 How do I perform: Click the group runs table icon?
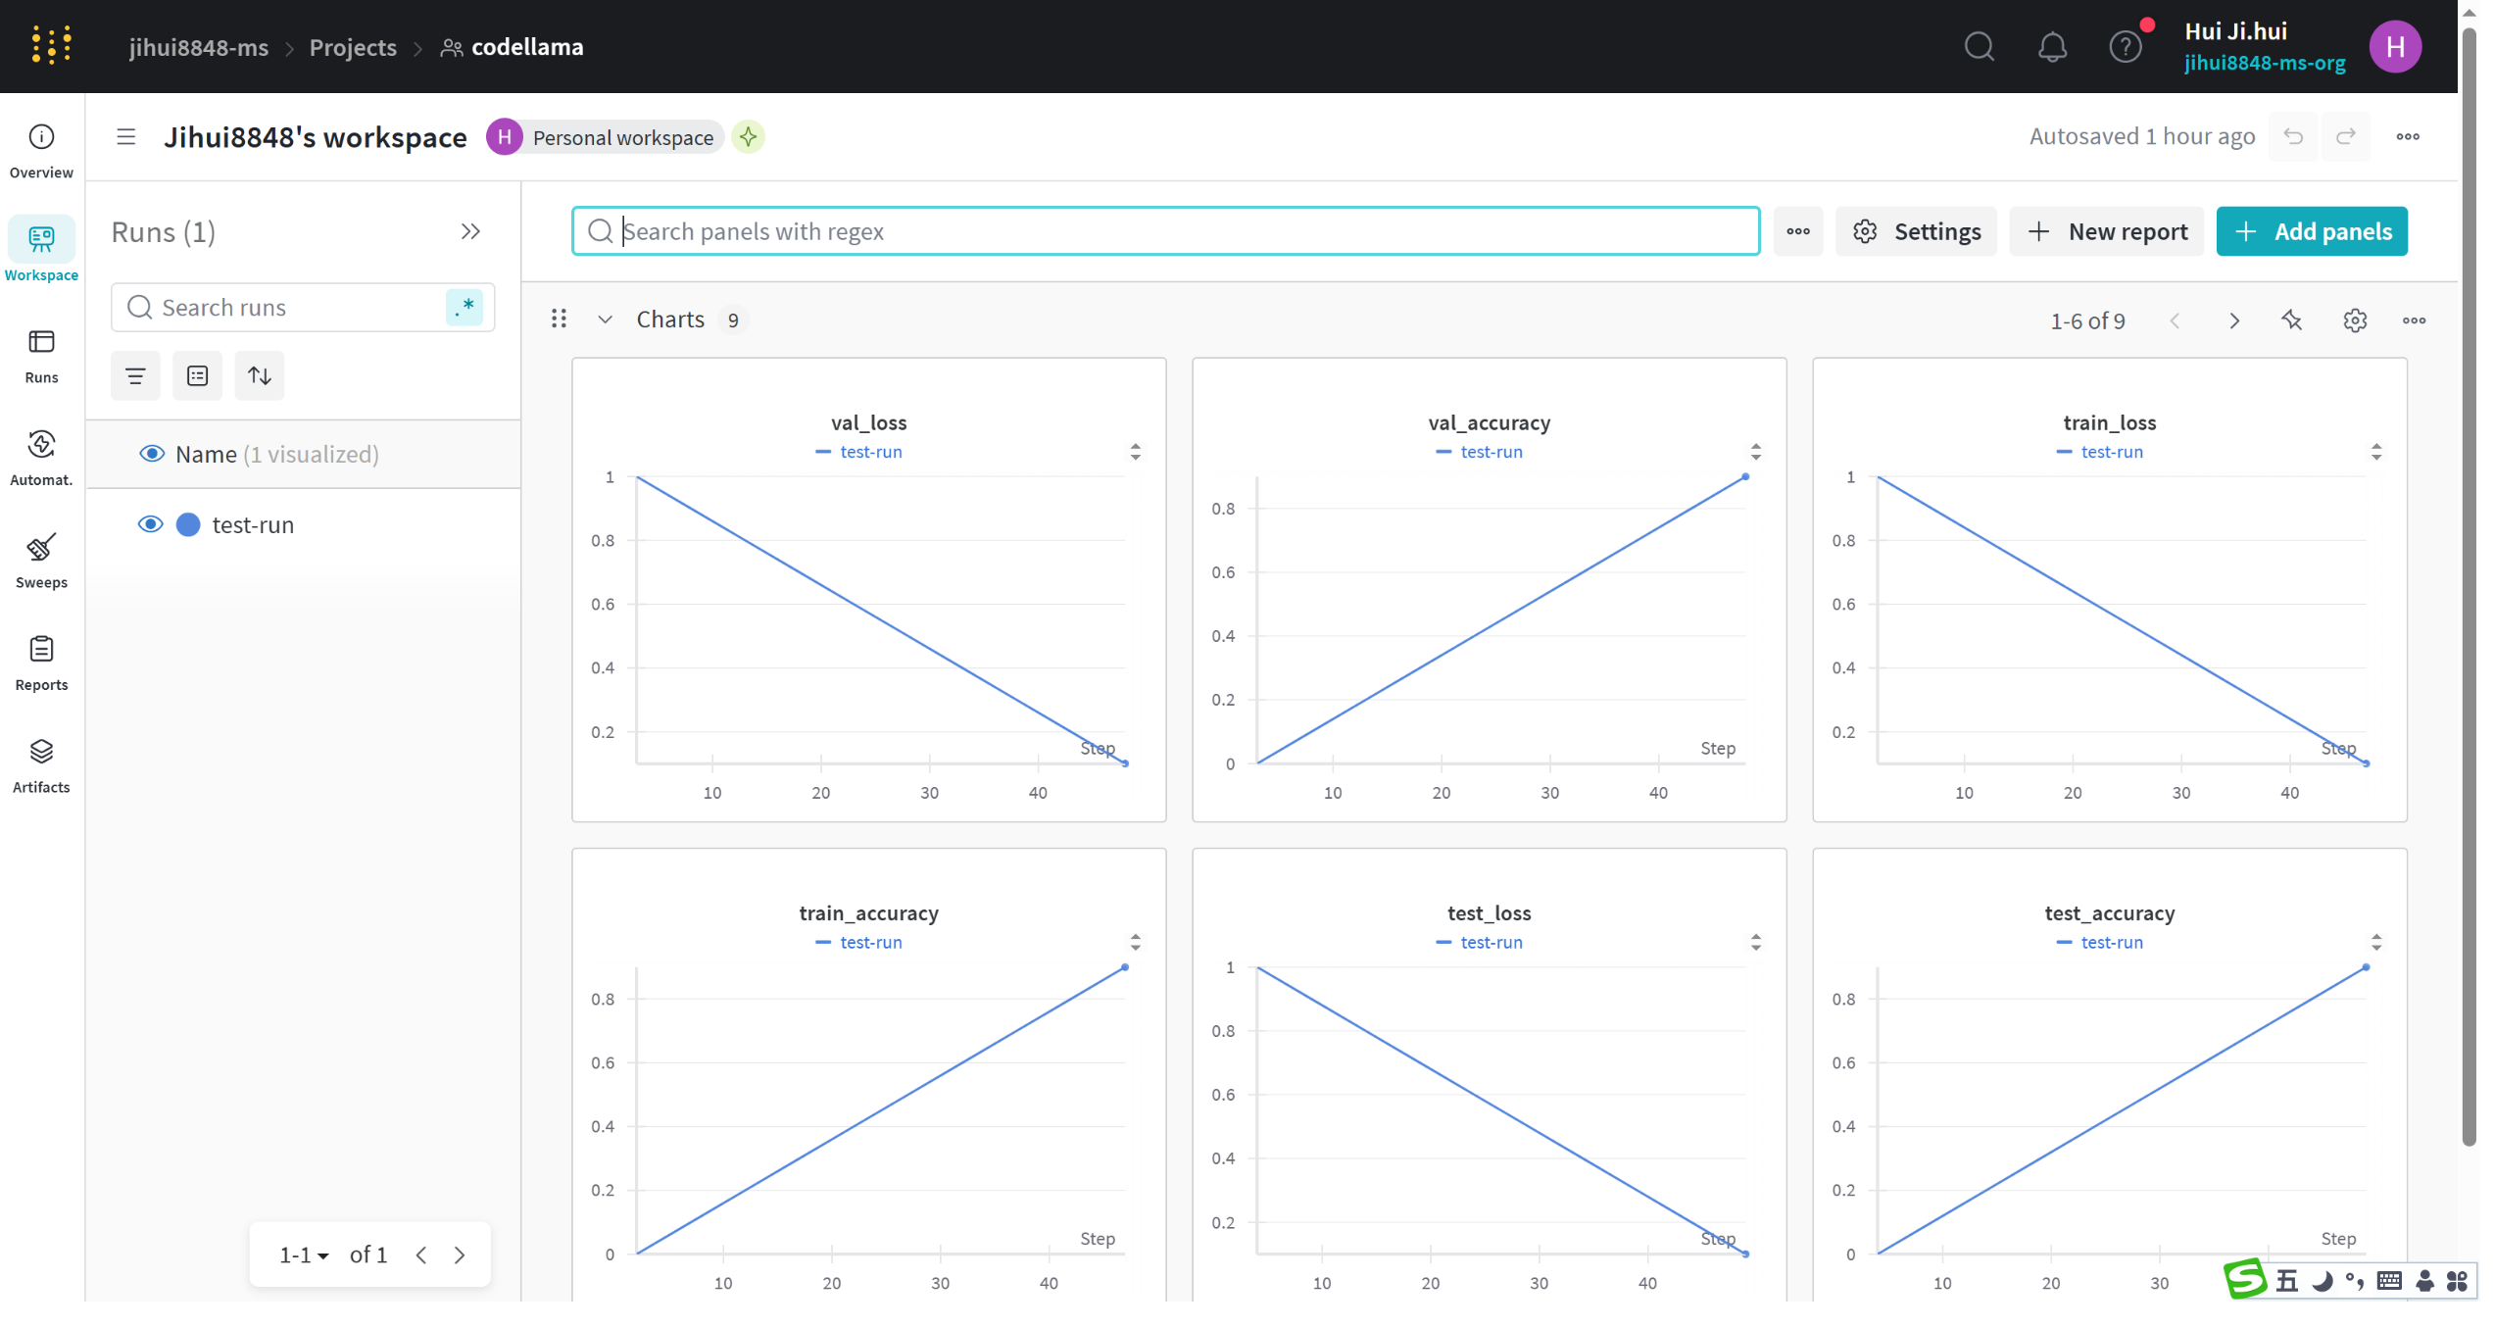tap(197, 376)
